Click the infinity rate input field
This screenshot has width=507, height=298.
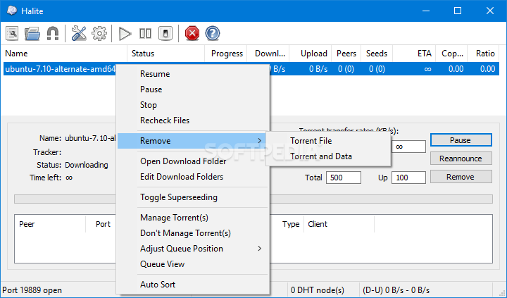coord(408,147)
